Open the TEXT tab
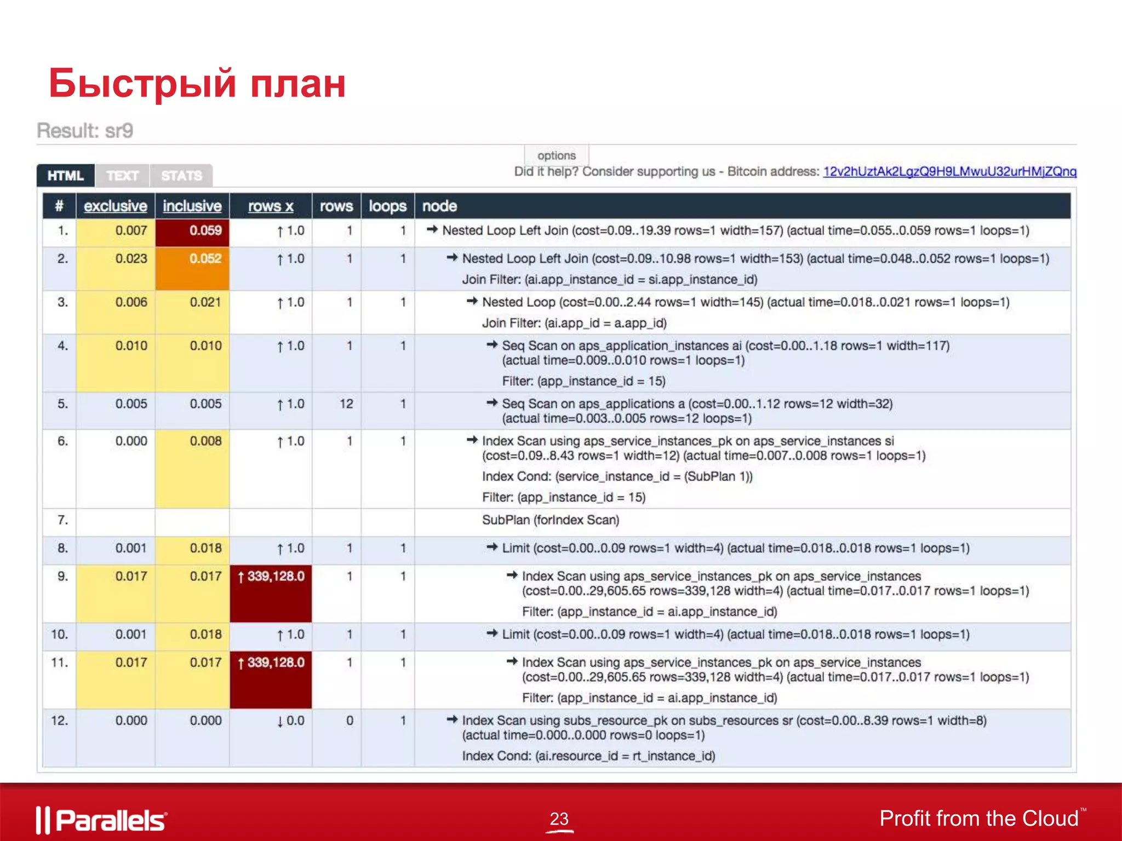Image resolution: width=1122 pixels, height=841 pixels. pos(123,176)
